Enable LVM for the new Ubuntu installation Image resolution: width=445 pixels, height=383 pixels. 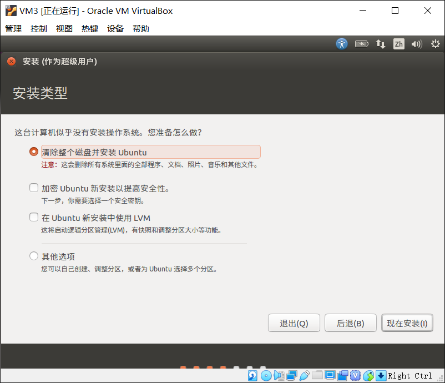point(34,217)
